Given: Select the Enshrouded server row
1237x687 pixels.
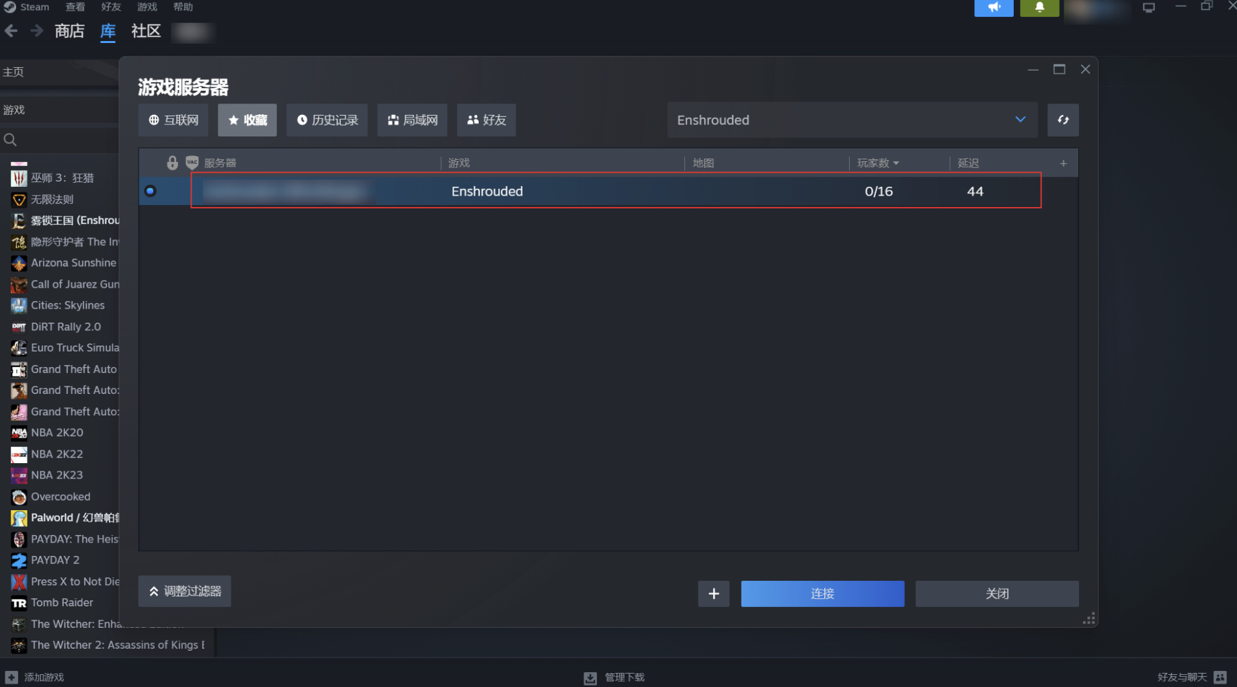Looking at the screenshot, I should [608, 191].
